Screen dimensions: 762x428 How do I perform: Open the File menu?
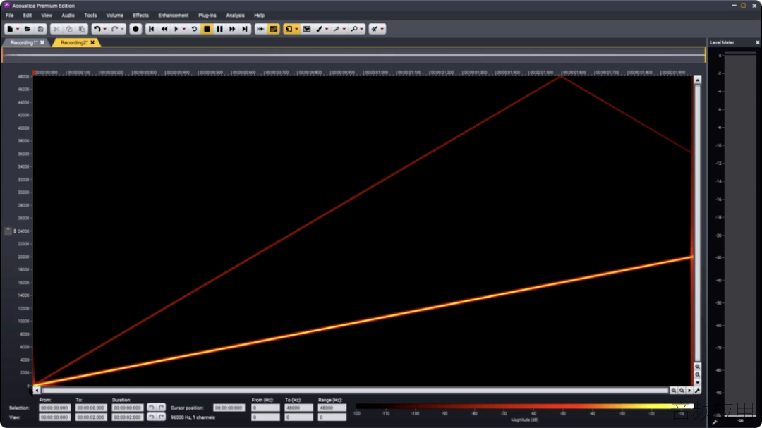[x=10, y=16]
